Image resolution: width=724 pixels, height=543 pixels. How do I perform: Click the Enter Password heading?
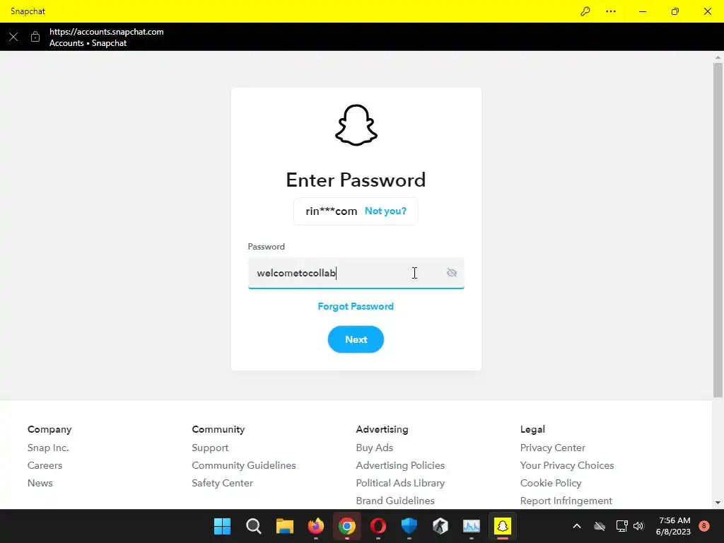pyautogui.click(x=356, y=180)
